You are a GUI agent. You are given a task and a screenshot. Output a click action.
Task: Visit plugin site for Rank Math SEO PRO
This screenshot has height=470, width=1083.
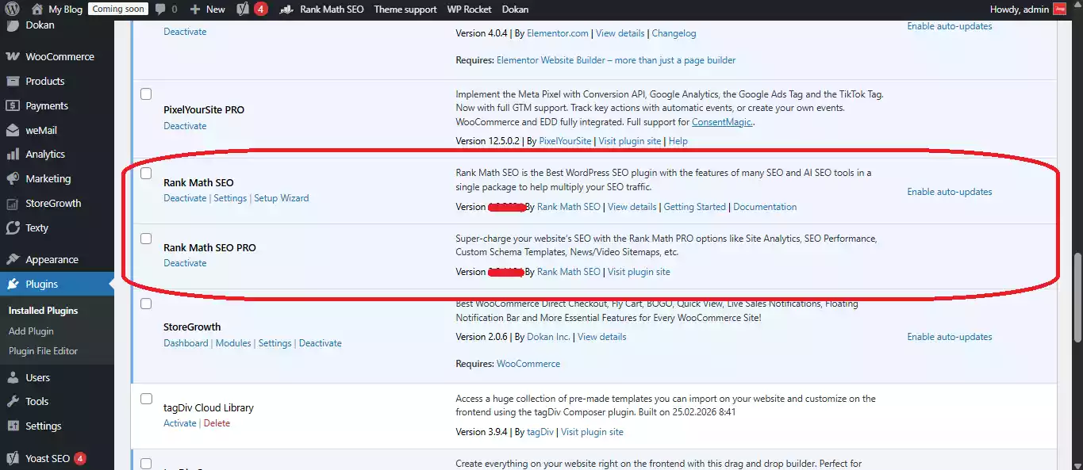(639, 272)
